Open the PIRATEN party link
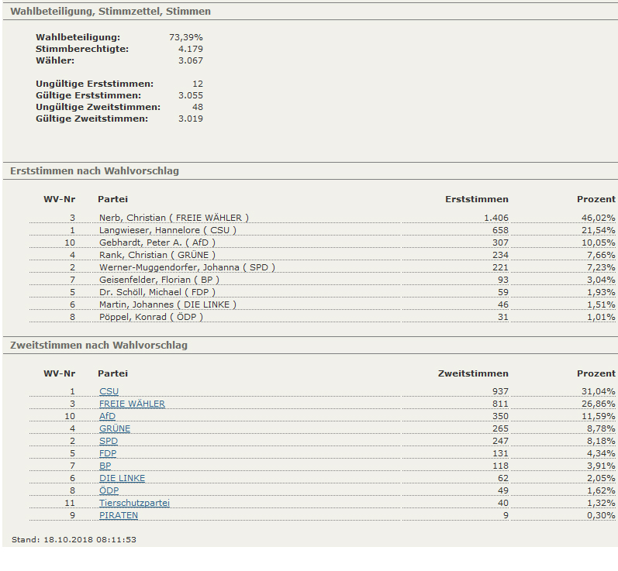 point(119,515)
